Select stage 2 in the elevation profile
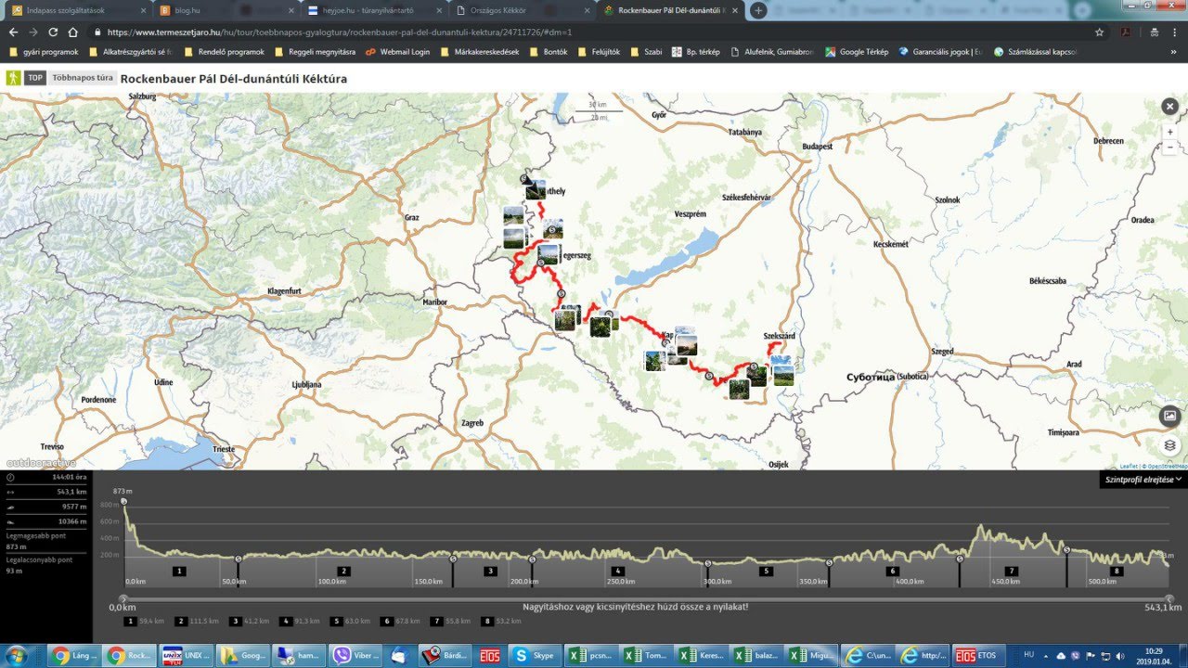Image resolution: width=1188 pixels, height=668 pixels. (343, 571)
